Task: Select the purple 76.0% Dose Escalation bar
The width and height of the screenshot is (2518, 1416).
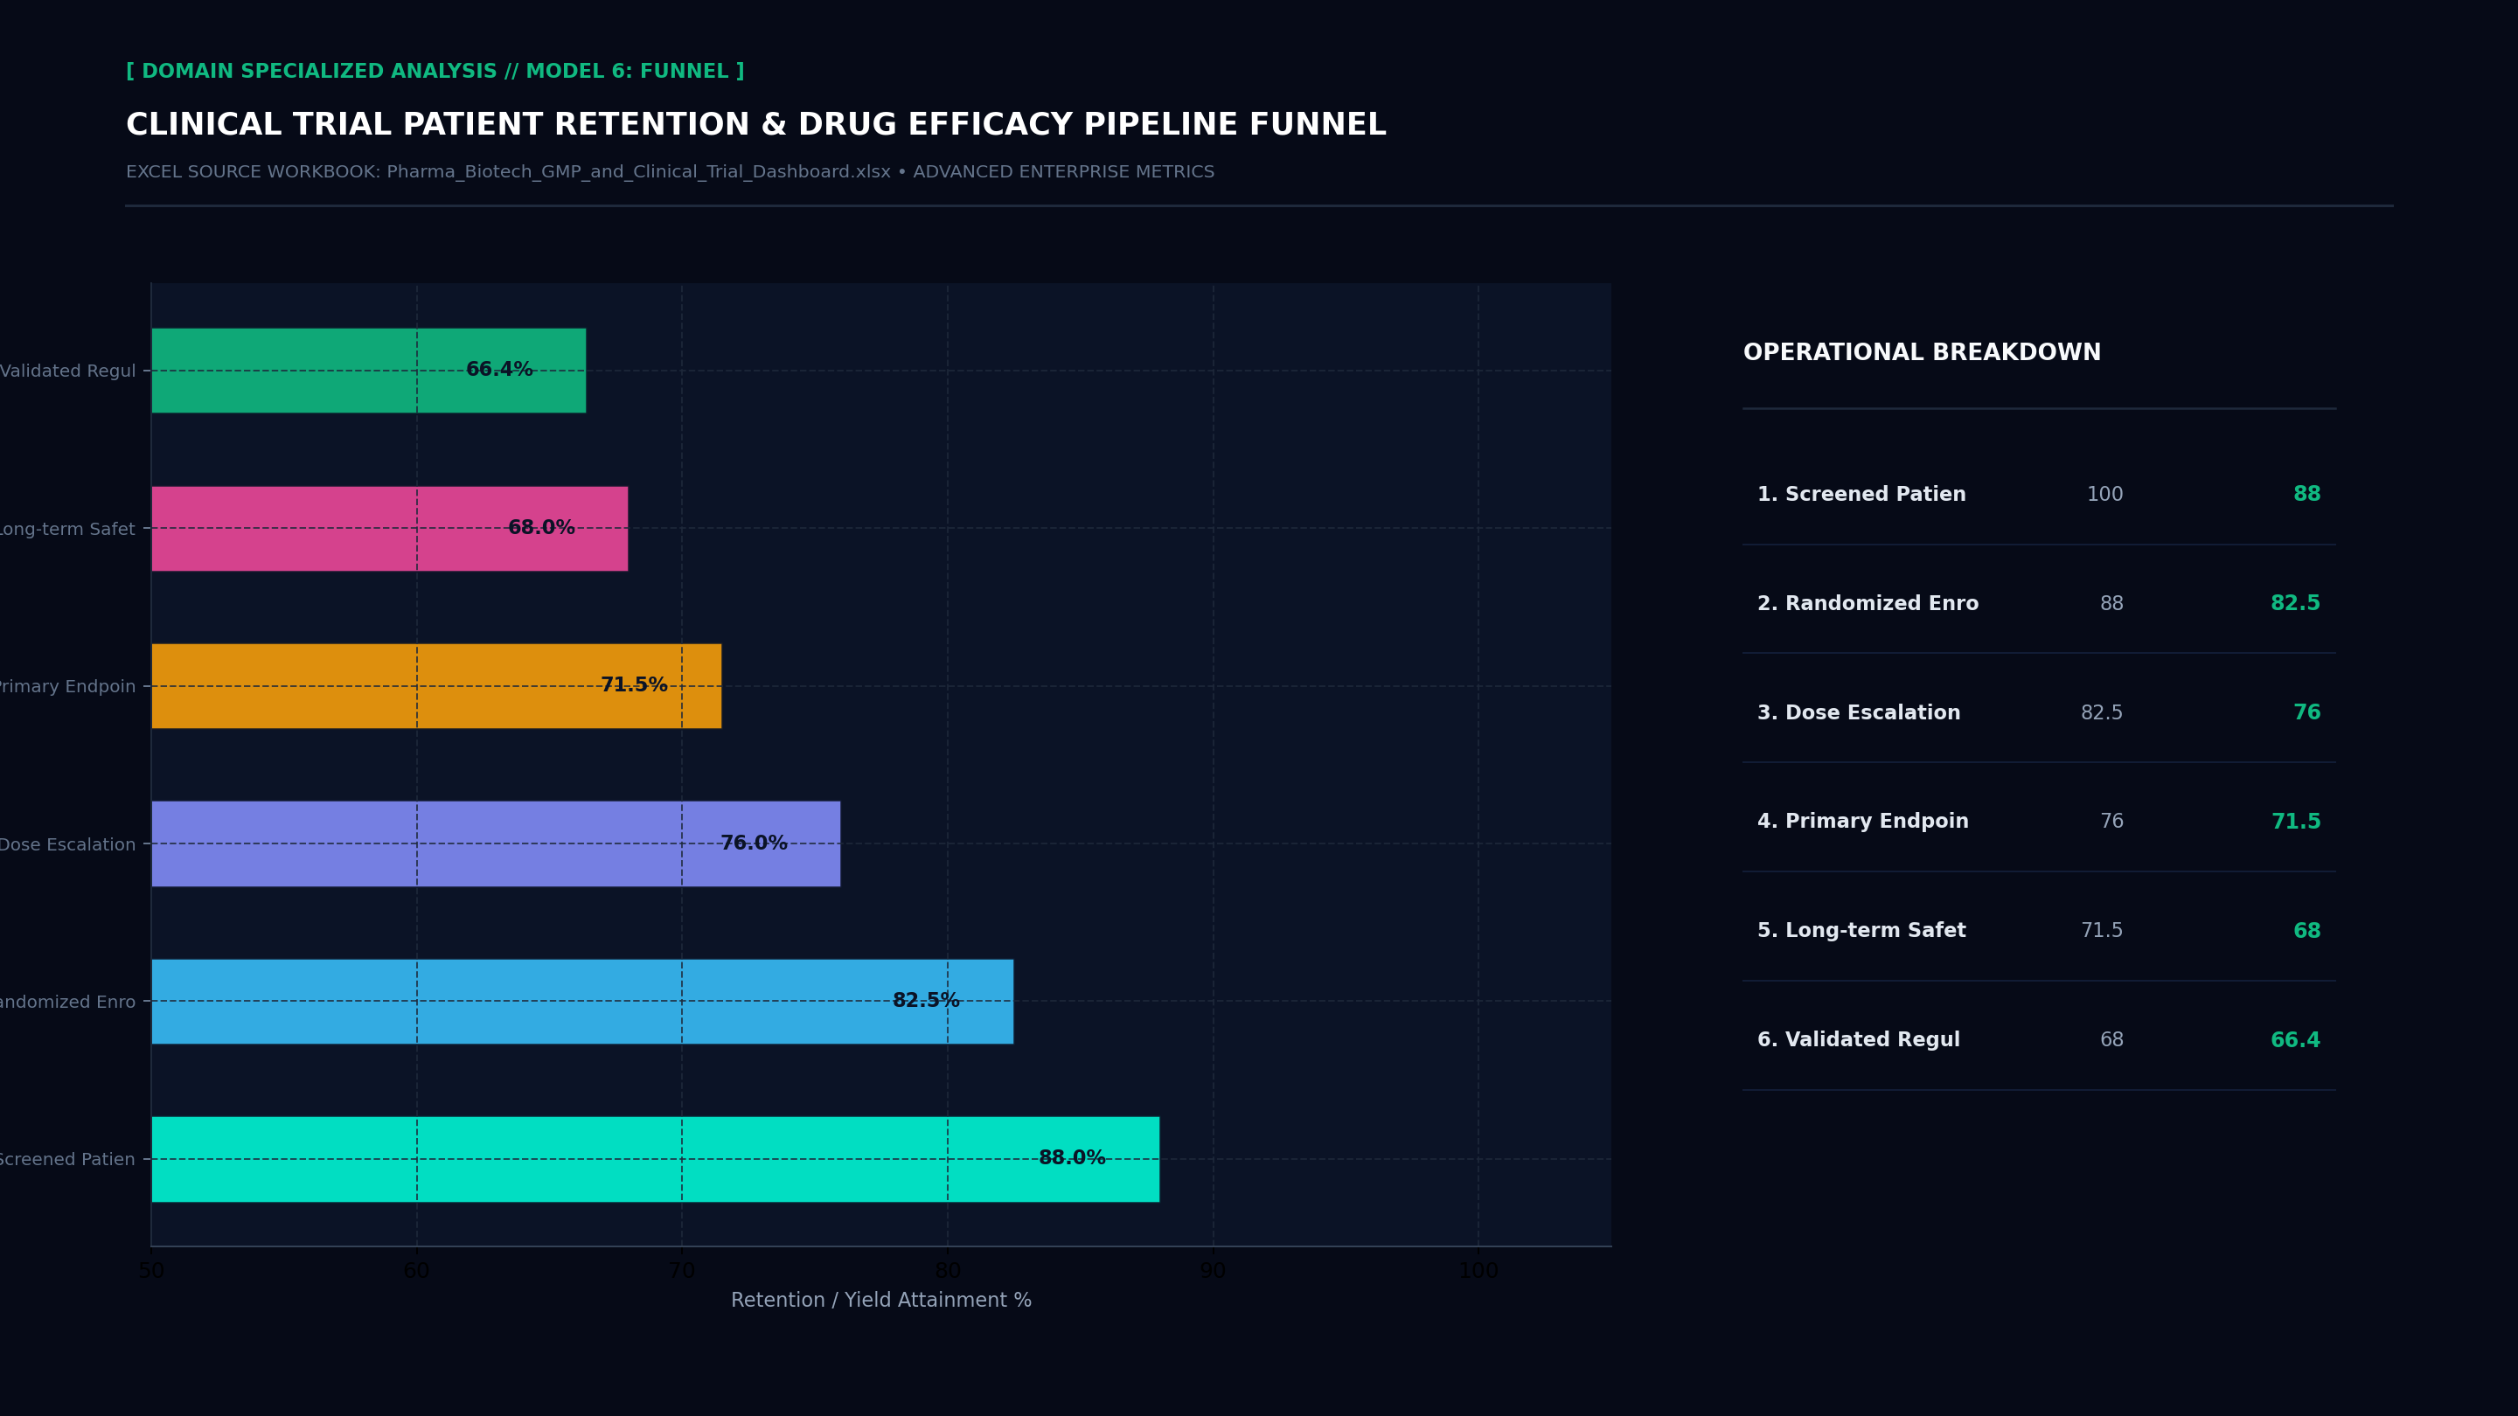Action: [496, 843]
